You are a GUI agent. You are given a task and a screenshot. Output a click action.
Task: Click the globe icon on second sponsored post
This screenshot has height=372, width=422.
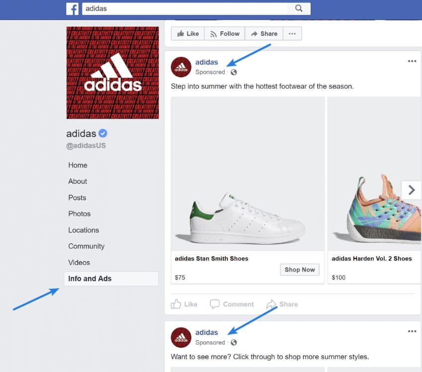[x=234, y=342]
